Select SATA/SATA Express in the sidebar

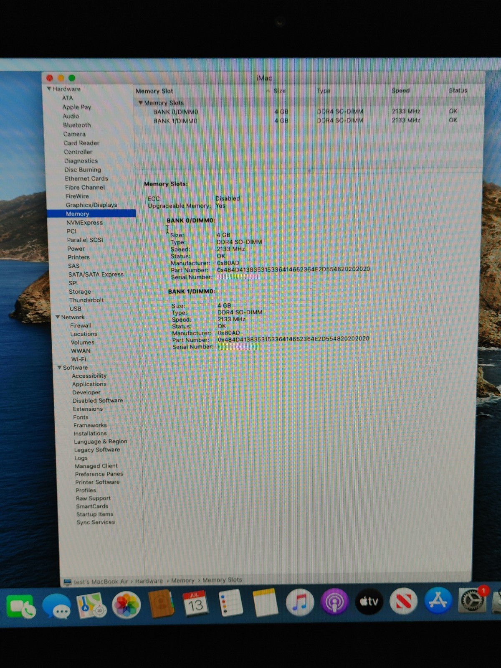(96, 274)
